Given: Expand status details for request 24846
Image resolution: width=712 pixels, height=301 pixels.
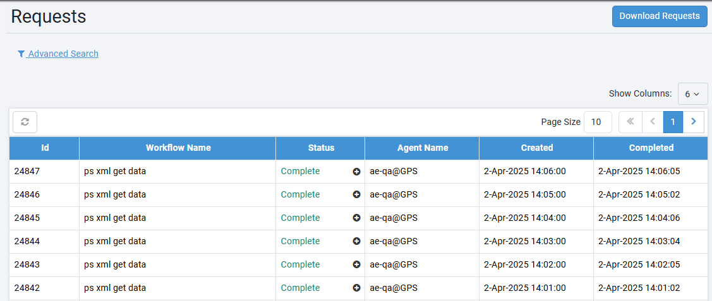Looking at the screenshot, I should tap(356, 195).
